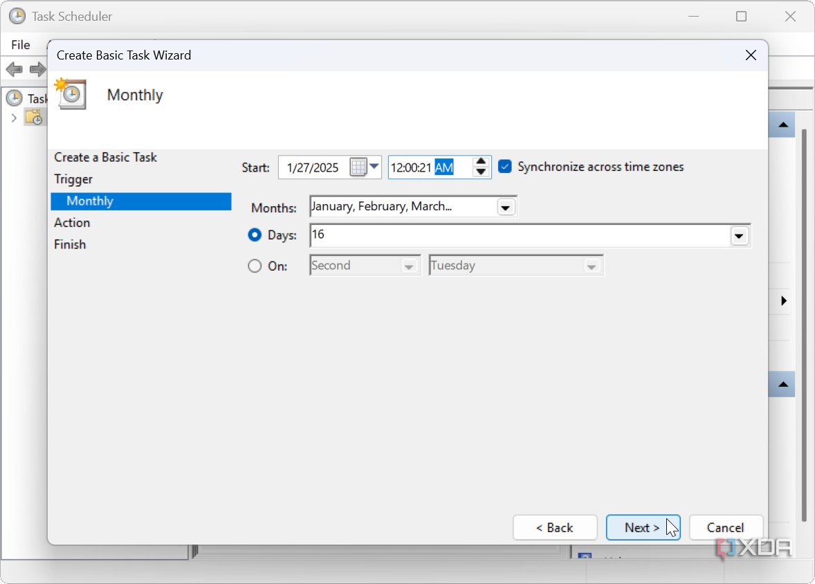This screenshot has height=584, width=815.
Task: Select the Days radio button
Action: click(254, 235)
